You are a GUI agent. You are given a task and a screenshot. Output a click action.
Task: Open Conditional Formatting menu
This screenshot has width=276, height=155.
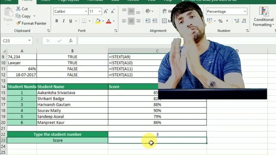[x=263, y=17]
